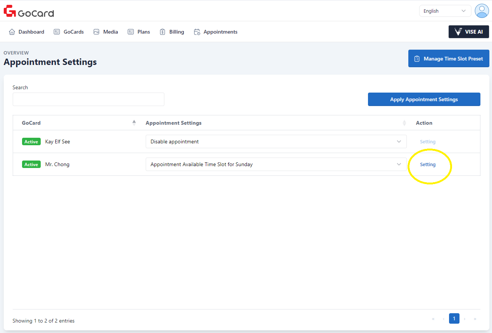
Task: Open VISE AI assistant
Action: [468, 32]
